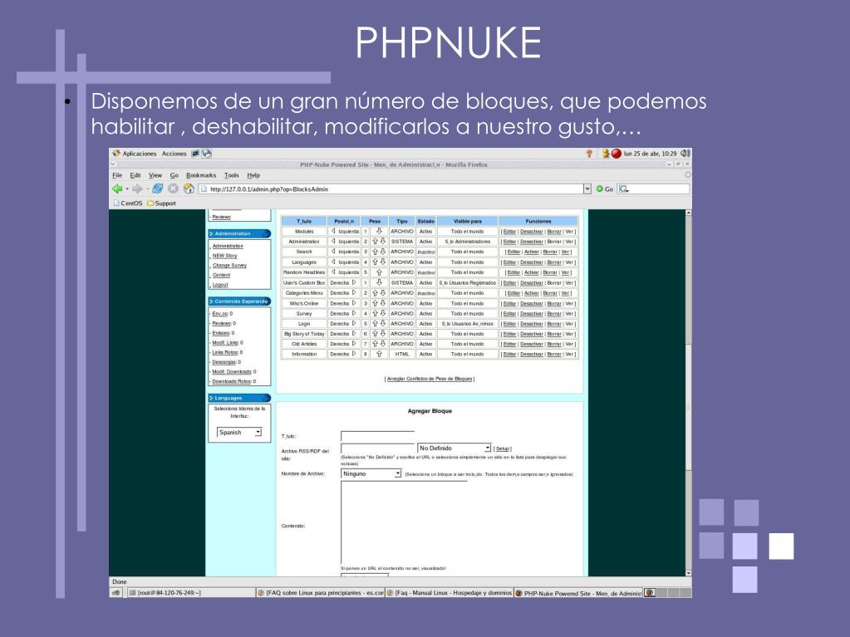Click Desactivar link for Languages block
Viewport: 850px width, 637px height.
pos(531,262)
